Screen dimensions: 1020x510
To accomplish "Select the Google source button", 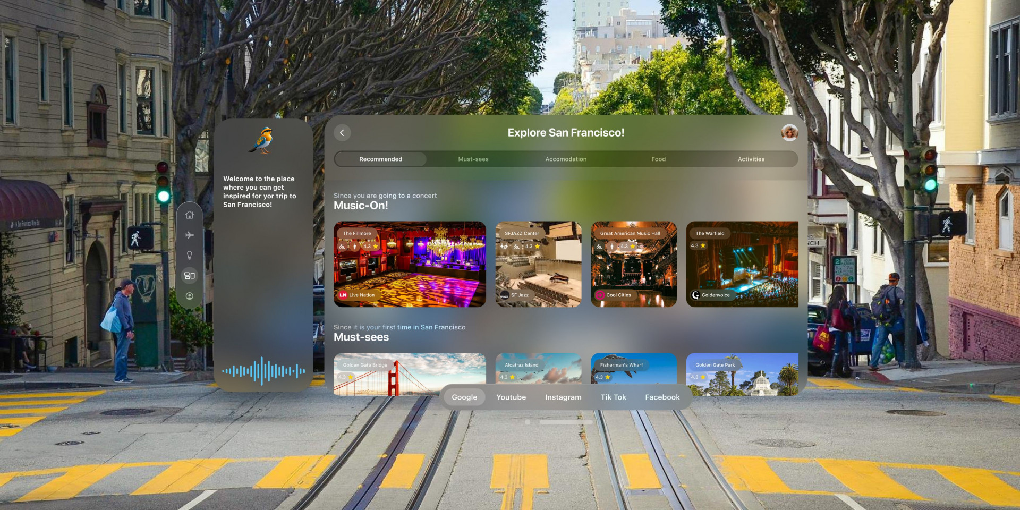I will pyautogui.click(x=464, y=397).
